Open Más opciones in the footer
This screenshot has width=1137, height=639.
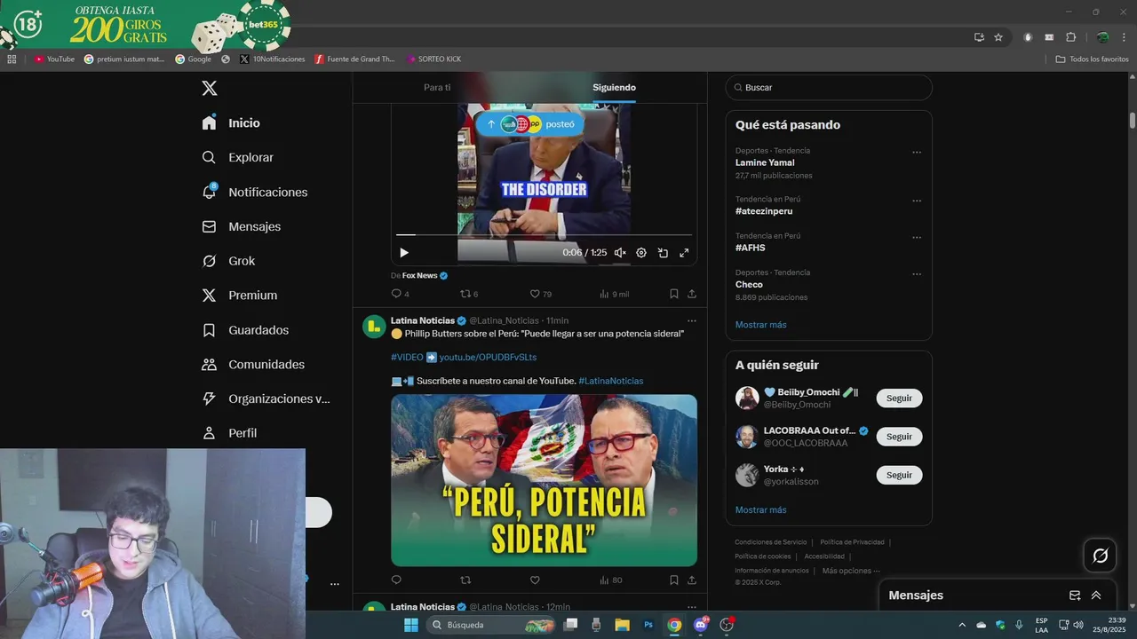851,571
